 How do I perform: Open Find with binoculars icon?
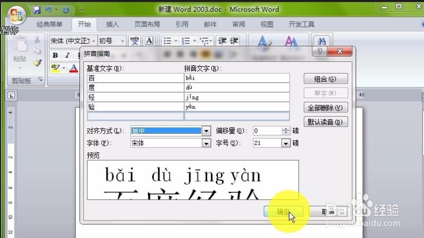tap(322, 41)
